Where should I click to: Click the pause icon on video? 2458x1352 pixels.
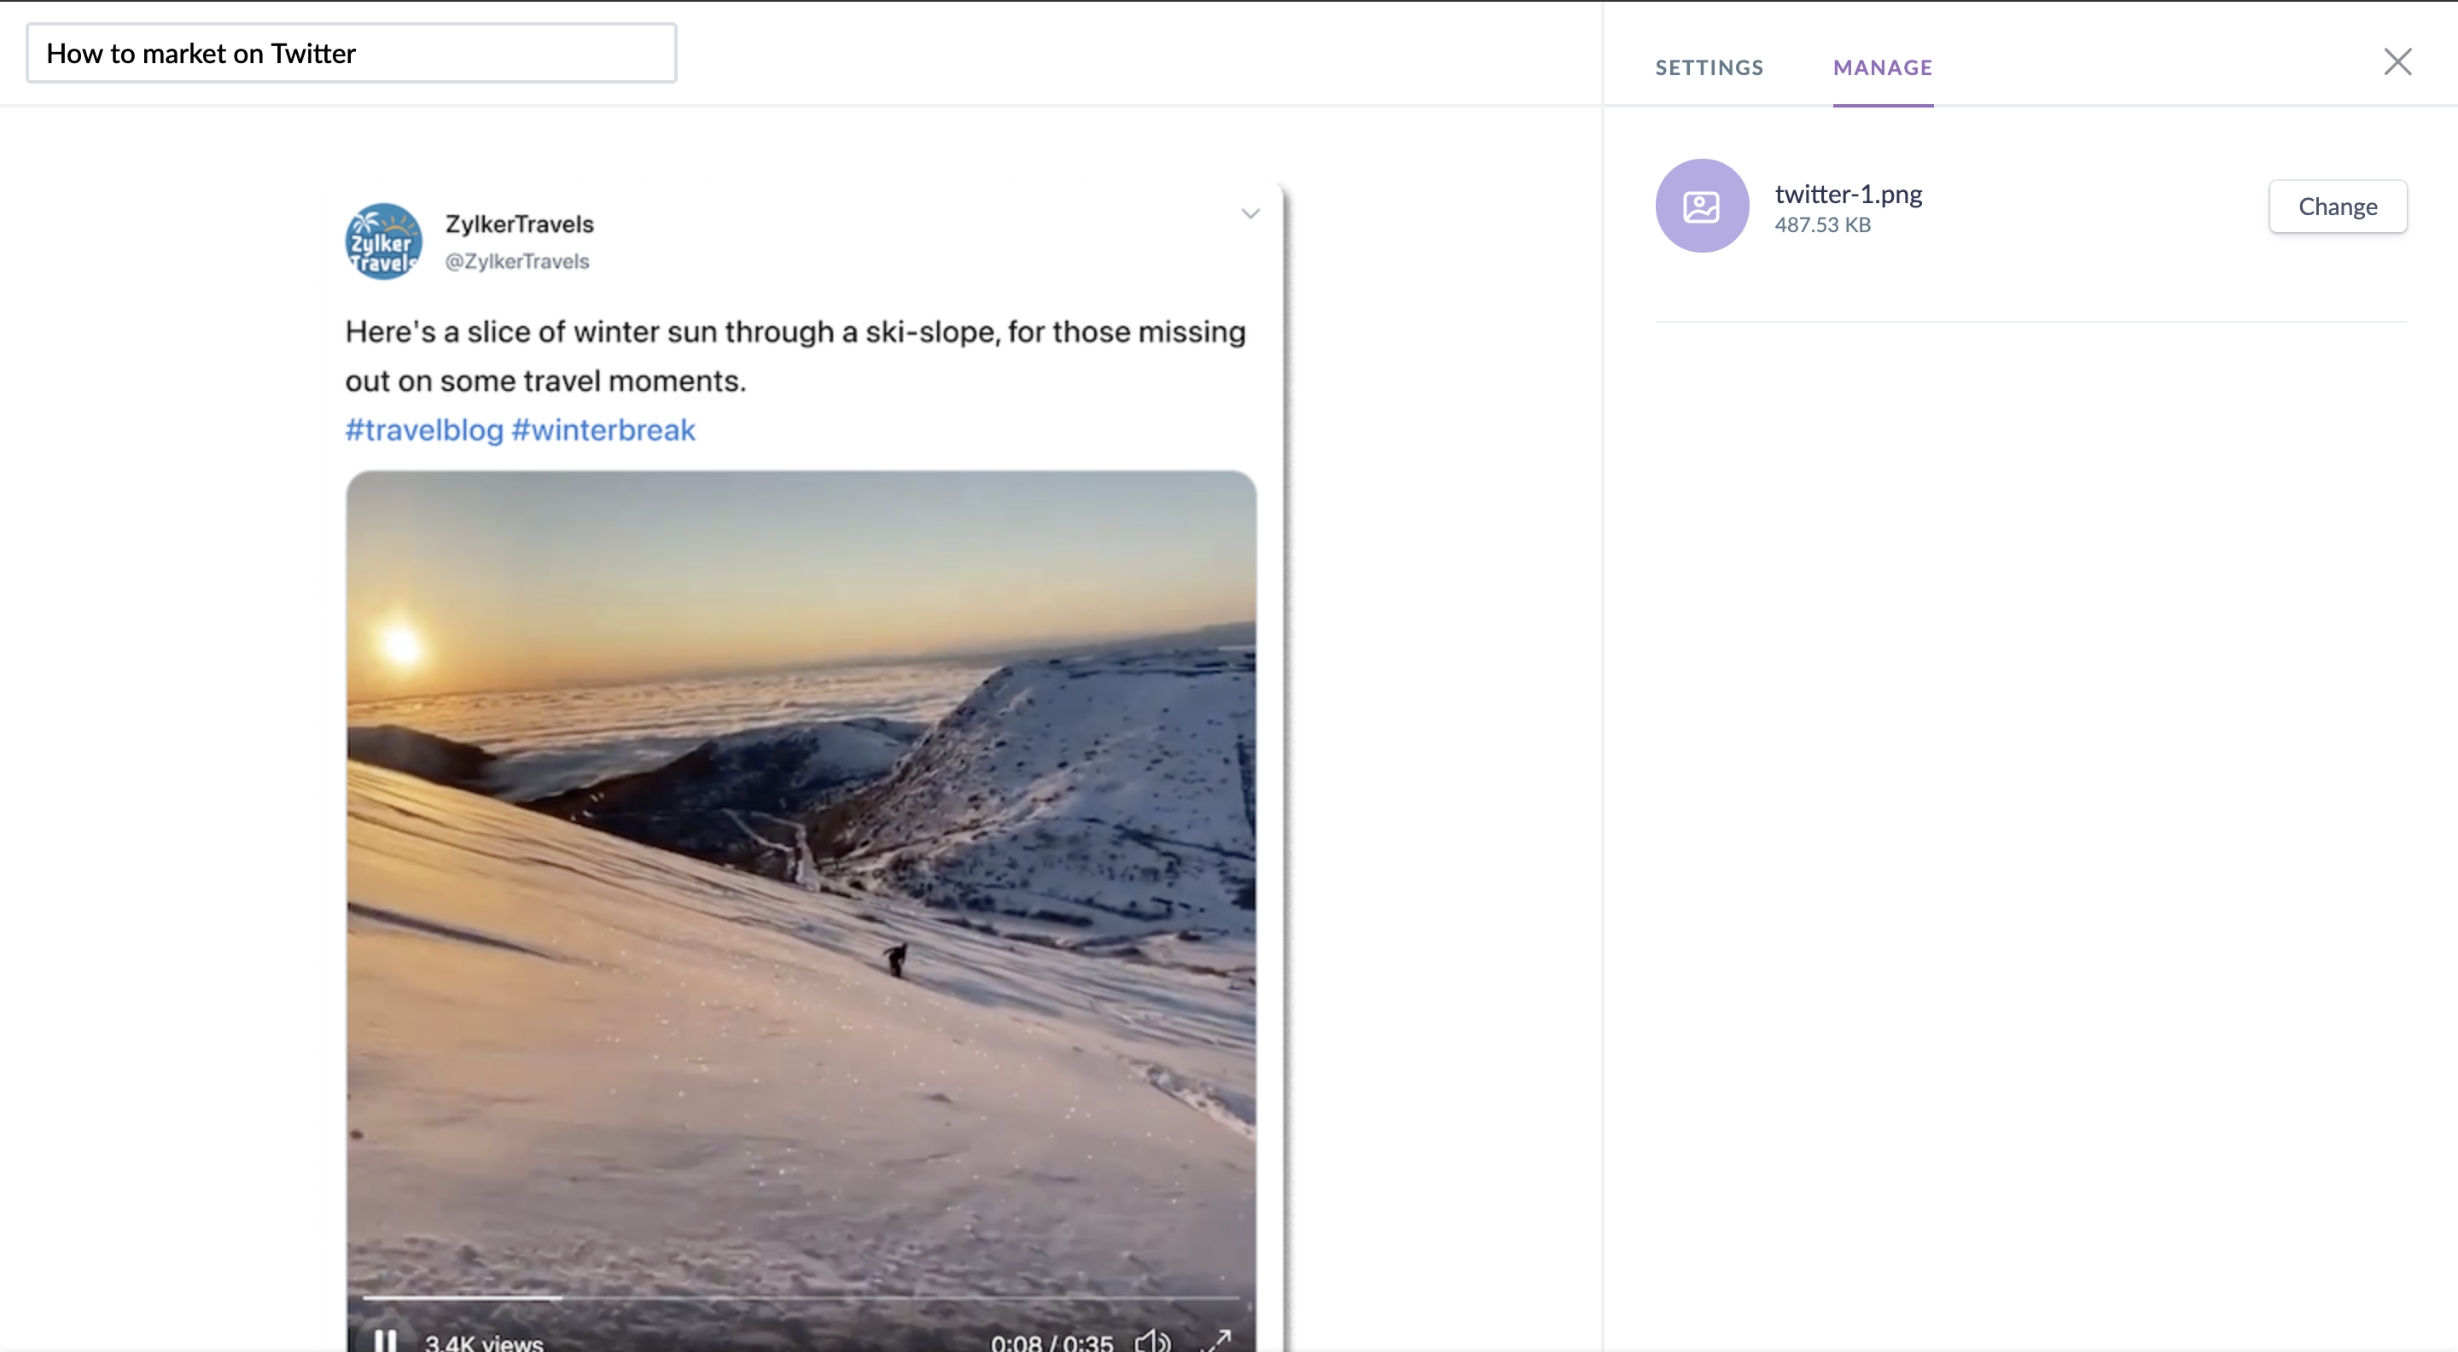pos(385,1339)
